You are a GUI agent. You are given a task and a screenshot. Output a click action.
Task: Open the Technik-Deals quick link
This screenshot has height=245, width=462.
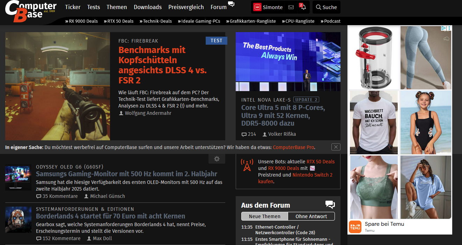pyautogui.click(x=155, y=21)
